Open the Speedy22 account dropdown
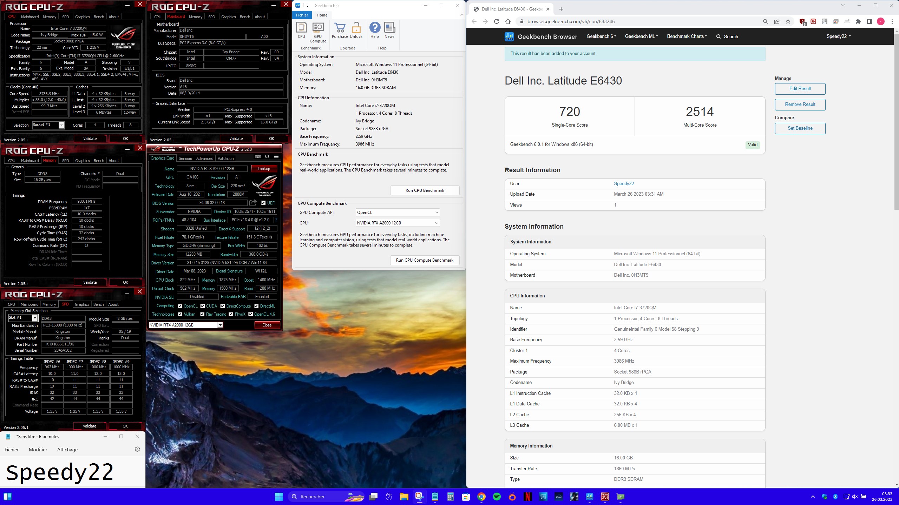This screenshot has height=505, width=899. coord(838,36)
